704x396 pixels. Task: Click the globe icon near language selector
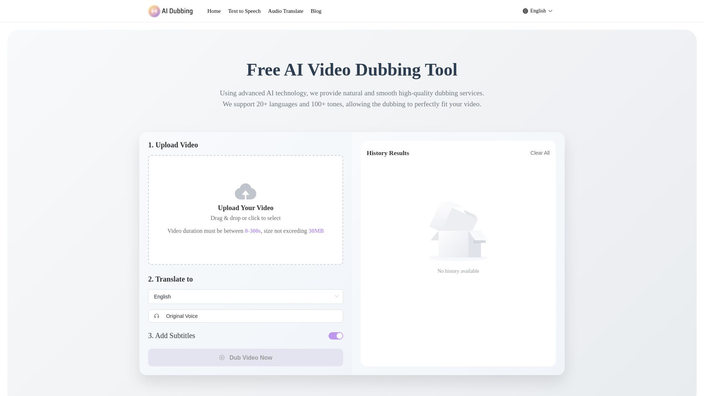(525, 11)
